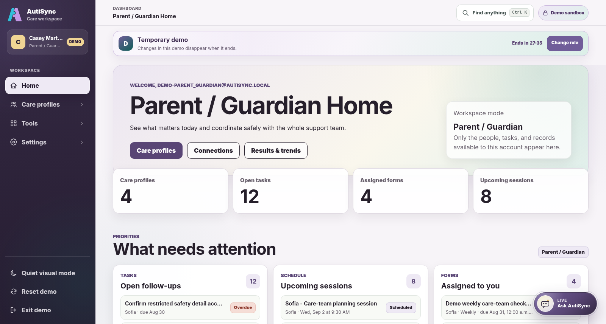Click the Reset demo refresh icon
This screenshot has width=606, height=324.
[x=14, y=291]
